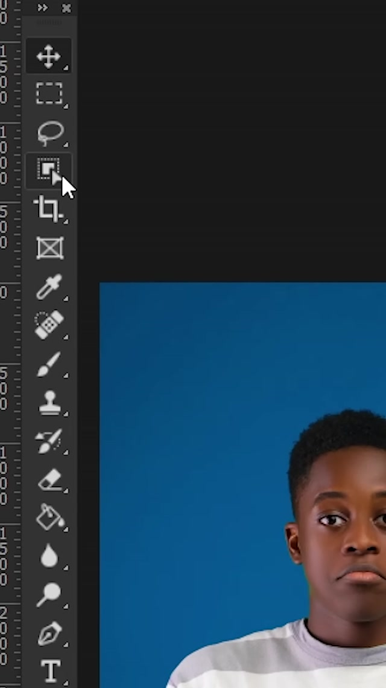Collapse toolbar with double-arrow icon

click(x=42, y=8)
